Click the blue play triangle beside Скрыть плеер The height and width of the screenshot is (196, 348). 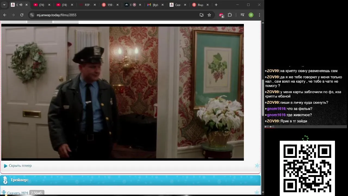pyautogui.click(x=5, y=166)
